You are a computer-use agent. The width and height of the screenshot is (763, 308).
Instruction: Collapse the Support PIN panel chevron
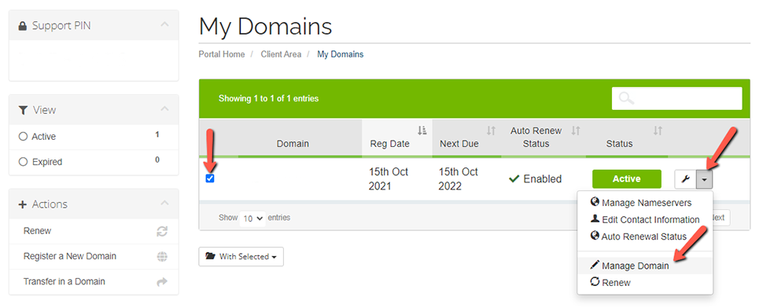164,24
